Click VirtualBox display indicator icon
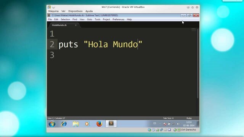 [169, 130]
